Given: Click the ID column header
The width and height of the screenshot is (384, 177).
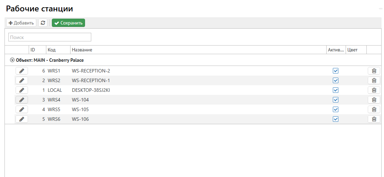Looking at the screenshot, I should [x=37, y=50].
